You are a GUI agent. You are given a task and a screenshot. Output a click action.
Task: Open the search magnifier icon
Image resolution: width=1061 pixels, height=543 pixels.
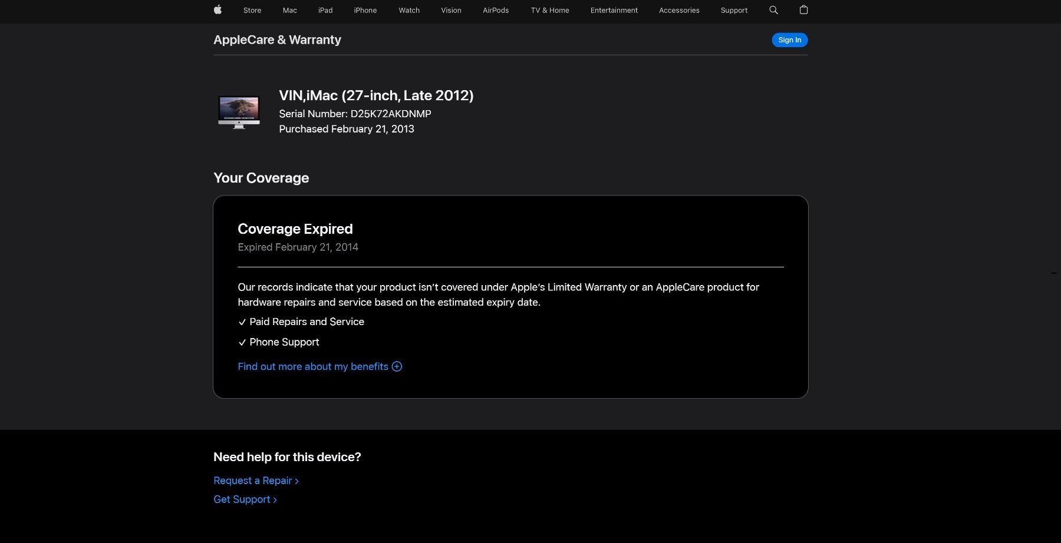point(773,10)
